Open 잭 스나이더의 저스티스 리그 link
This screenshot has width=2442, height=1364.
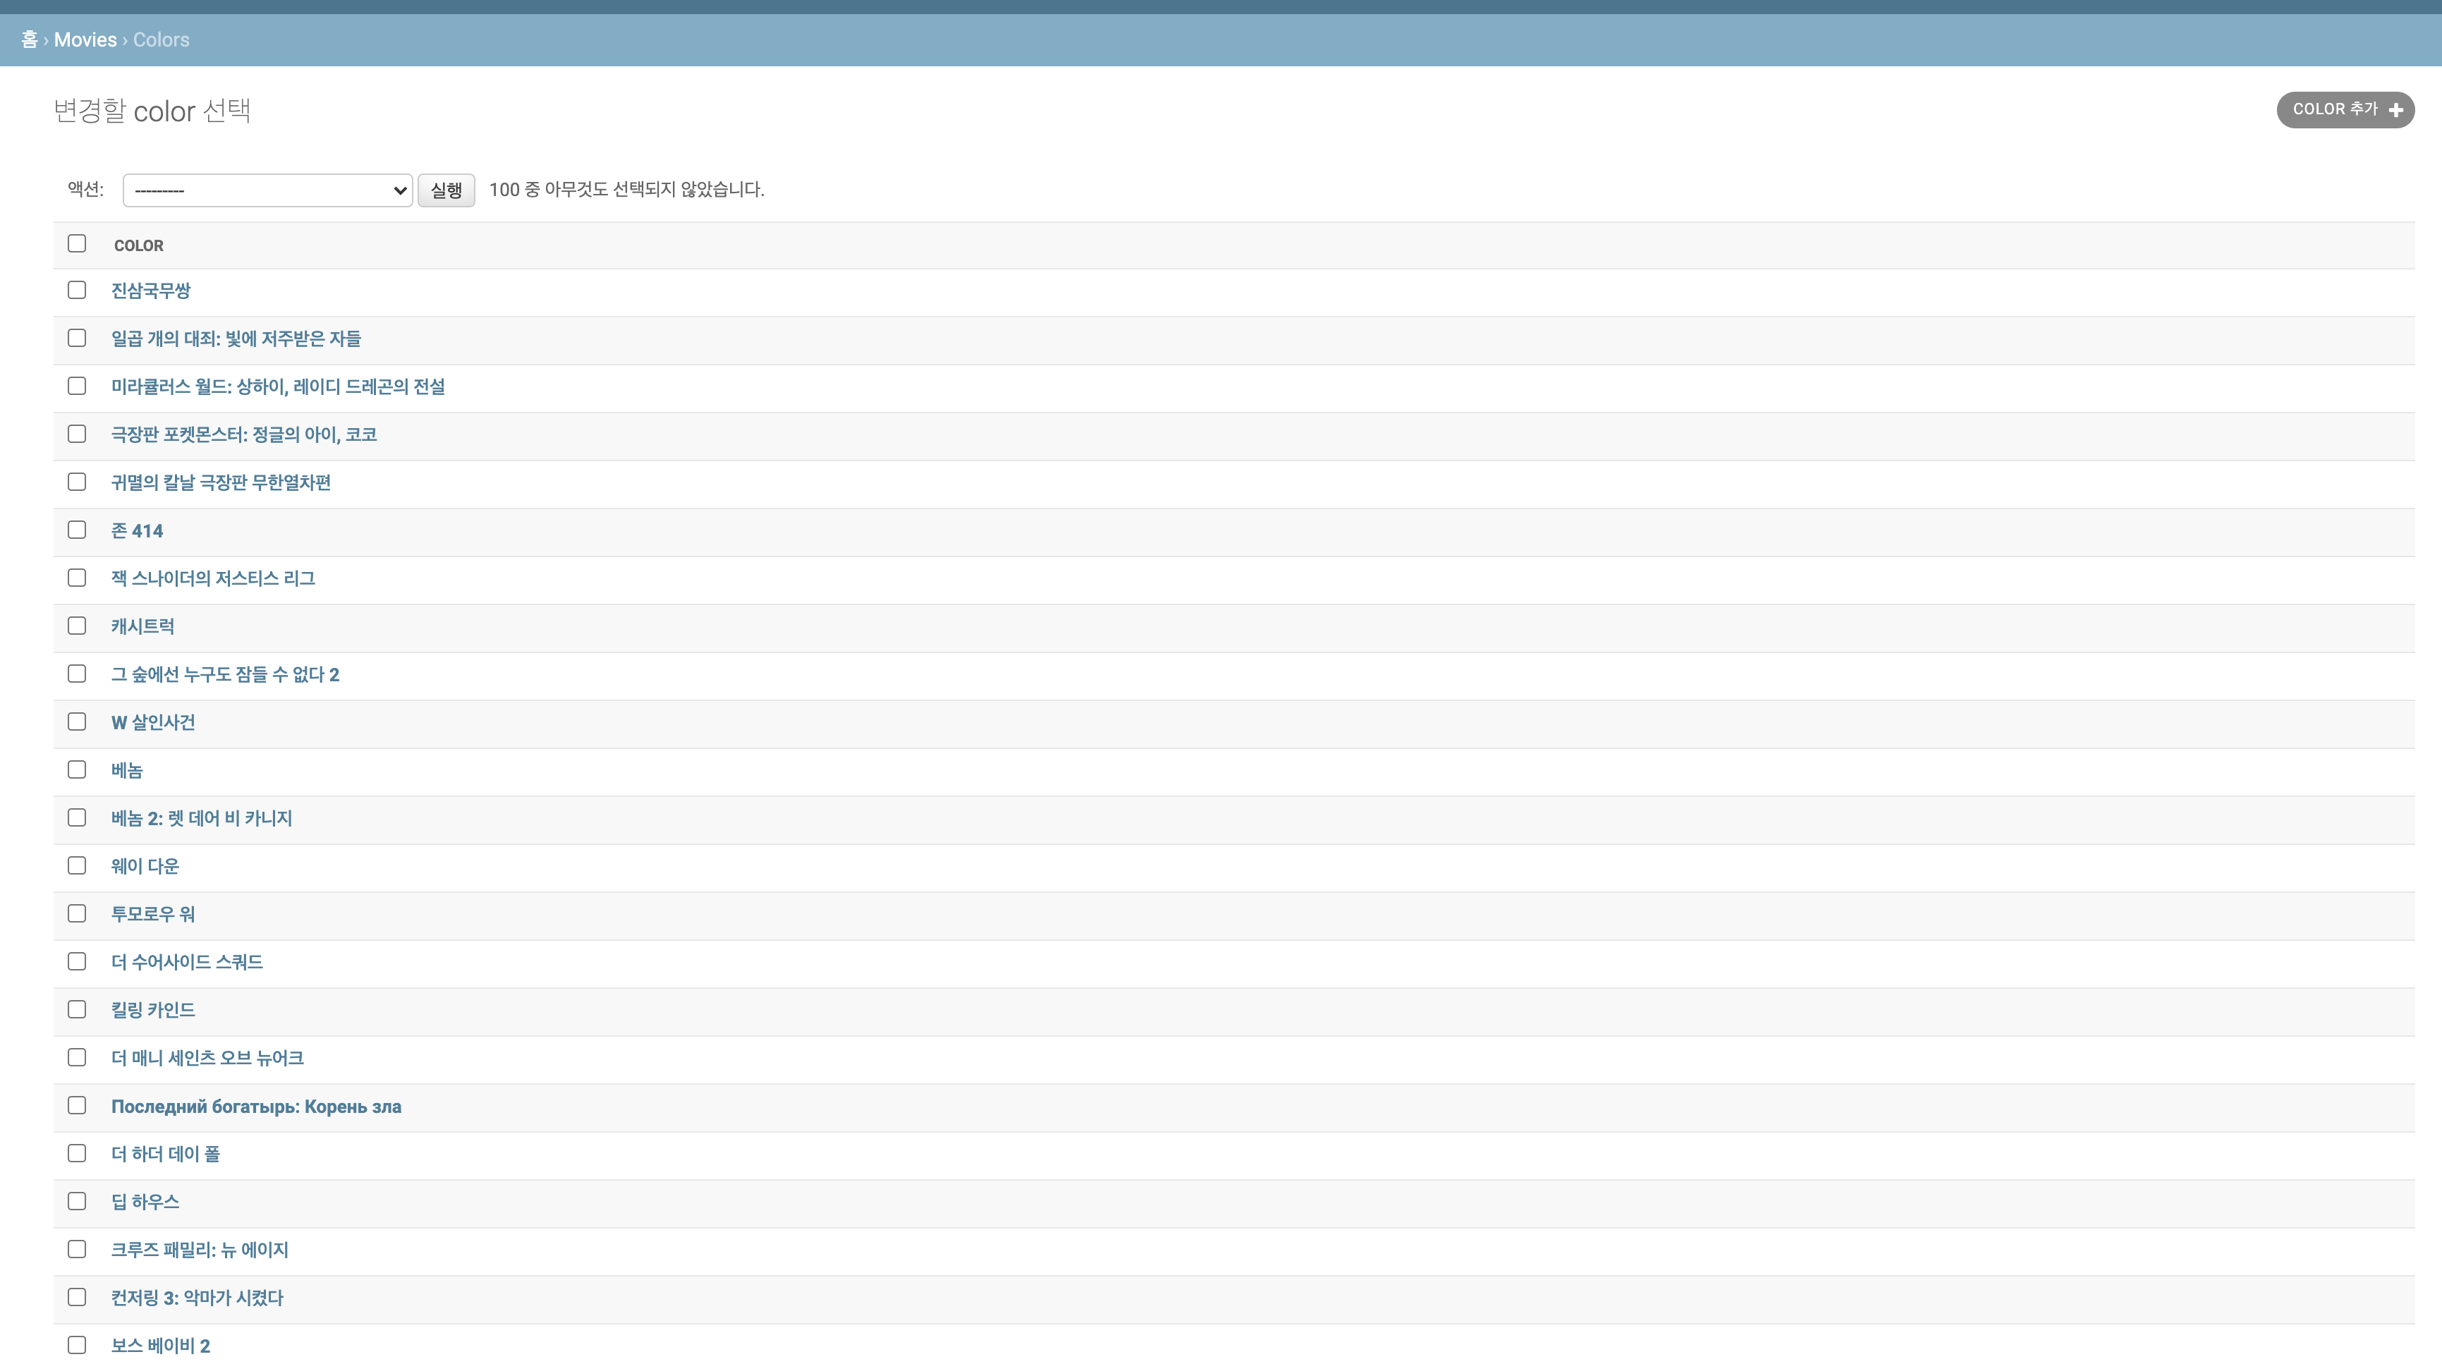click(x=212, y=578)
